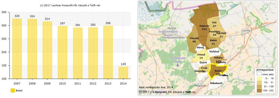Click the Csorna town label

click(245, 30)
